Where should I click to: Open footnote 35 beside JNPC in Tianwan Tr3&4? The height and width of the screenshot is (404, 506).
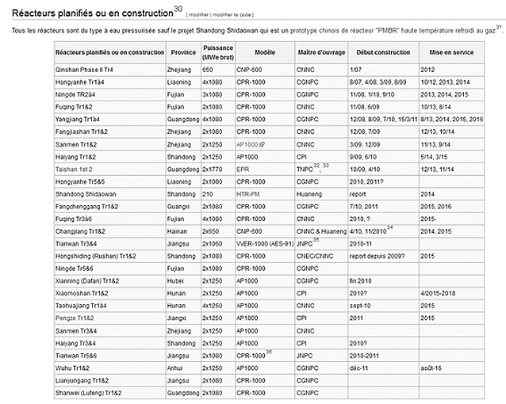point(316,238)
